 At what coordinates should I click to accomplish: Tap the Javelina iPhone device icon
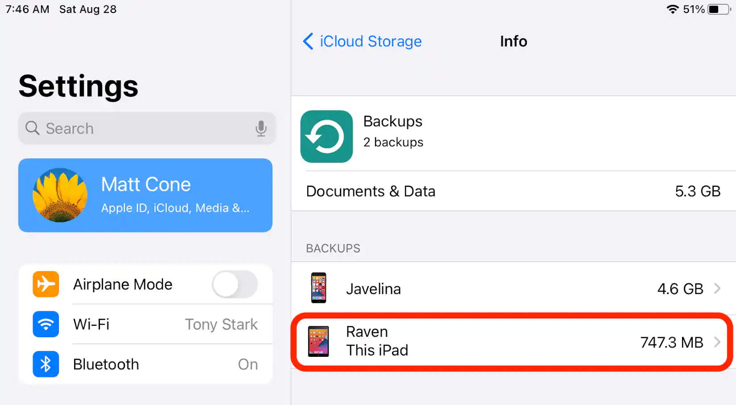pos(318,288)
